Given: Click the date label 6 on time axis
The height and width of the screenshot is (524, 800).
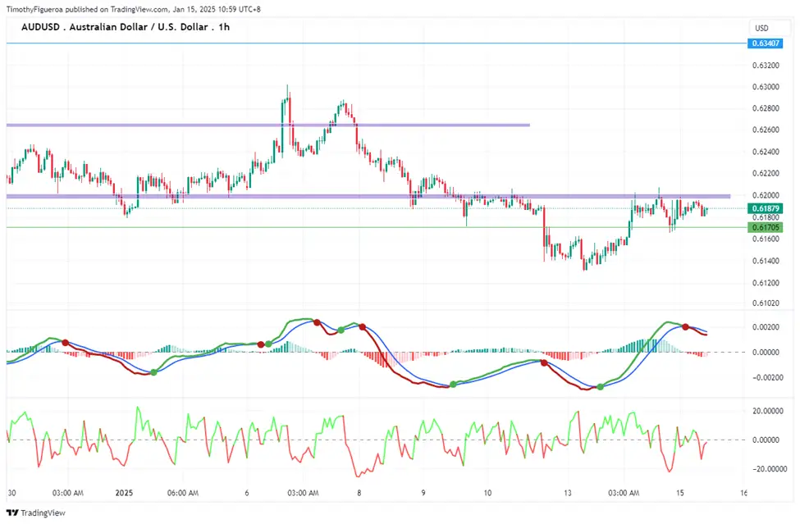Looking at the screenshot, I should point(247,493).
